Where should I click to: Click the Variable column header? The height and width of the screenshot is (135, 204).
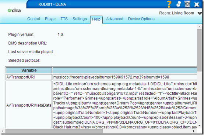(29, 70)
